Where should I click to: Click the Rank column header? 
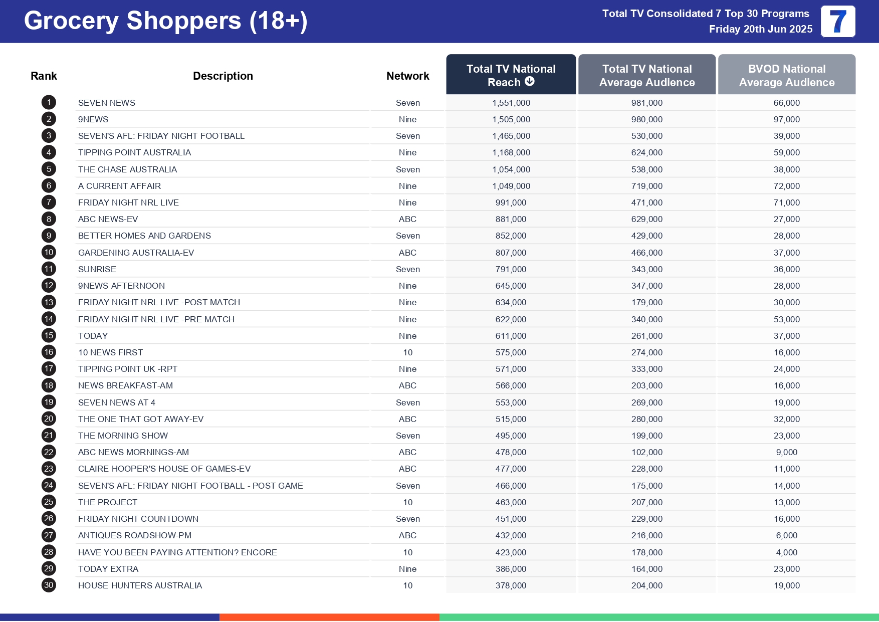click(x=44, y=76)
